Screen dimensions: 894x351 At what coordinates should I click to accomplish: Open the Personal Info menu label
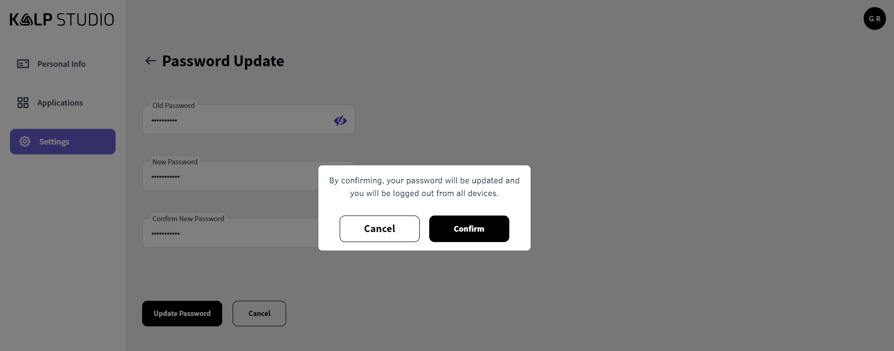pyautogui.click(x=62, y=64)
